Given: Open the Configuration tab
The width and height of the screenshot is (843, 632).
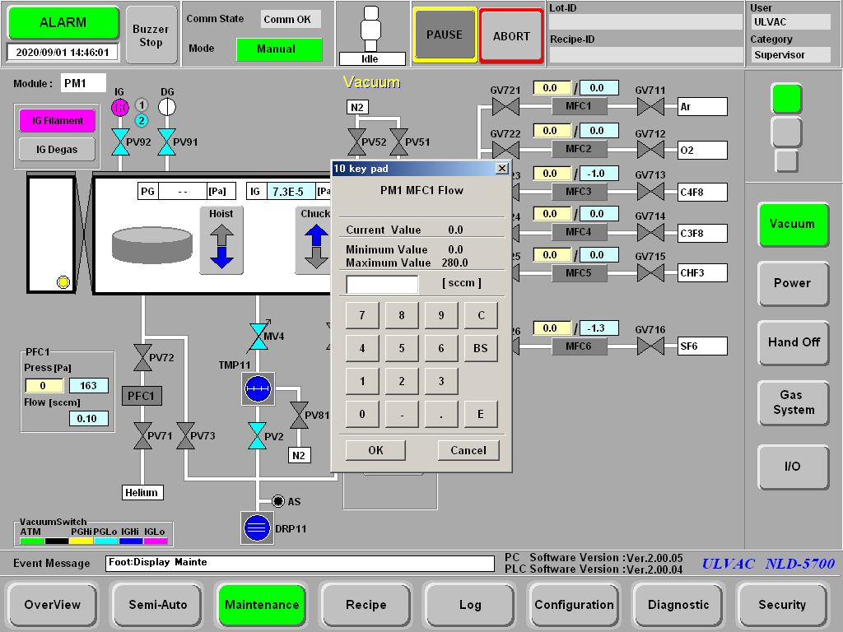Looking at the screenshot, I should click(574, 605).
